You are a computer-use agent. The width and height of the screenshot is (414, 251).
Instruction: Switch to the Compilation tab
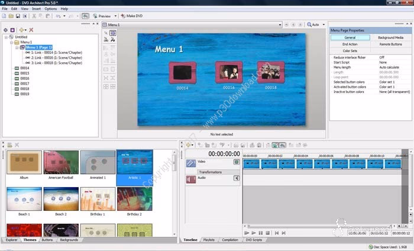click(230, 240)
